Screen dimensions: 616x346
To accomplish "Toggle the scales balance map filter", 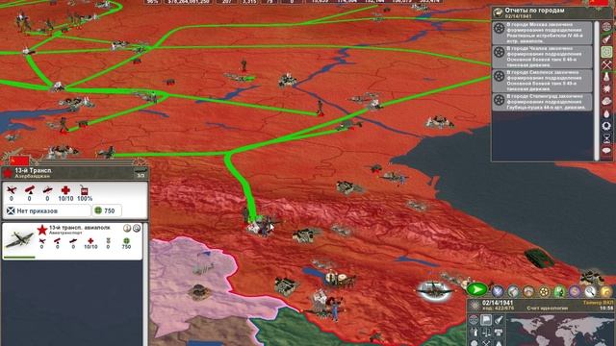I will click(x=486, y=332).
